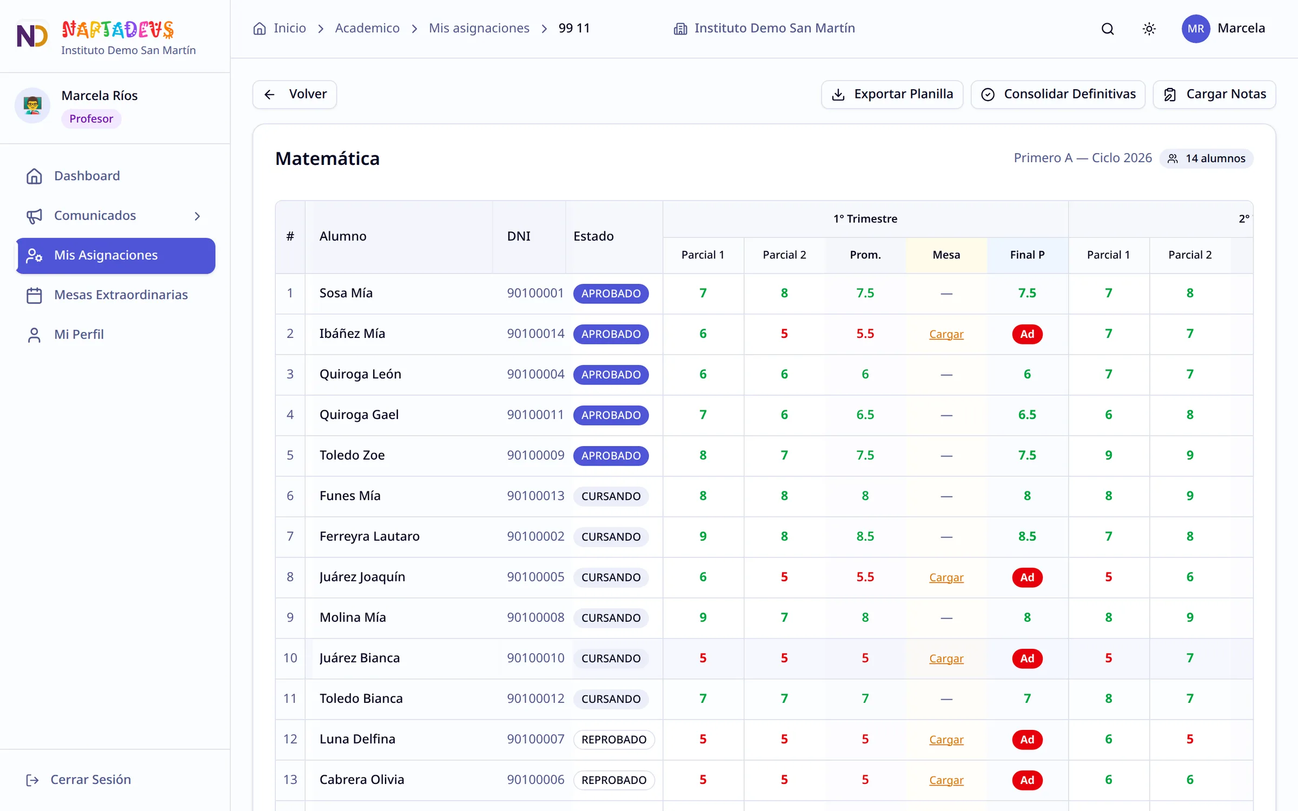The height and width of the screenshot is (811, 1298).
Task: Expand the Comunicados submenu chevron
Action: [197, 216]
